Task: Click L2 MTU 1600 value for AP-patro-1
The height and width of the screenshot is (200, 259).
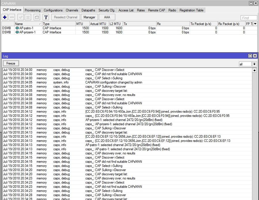Action: click(119, 28)
